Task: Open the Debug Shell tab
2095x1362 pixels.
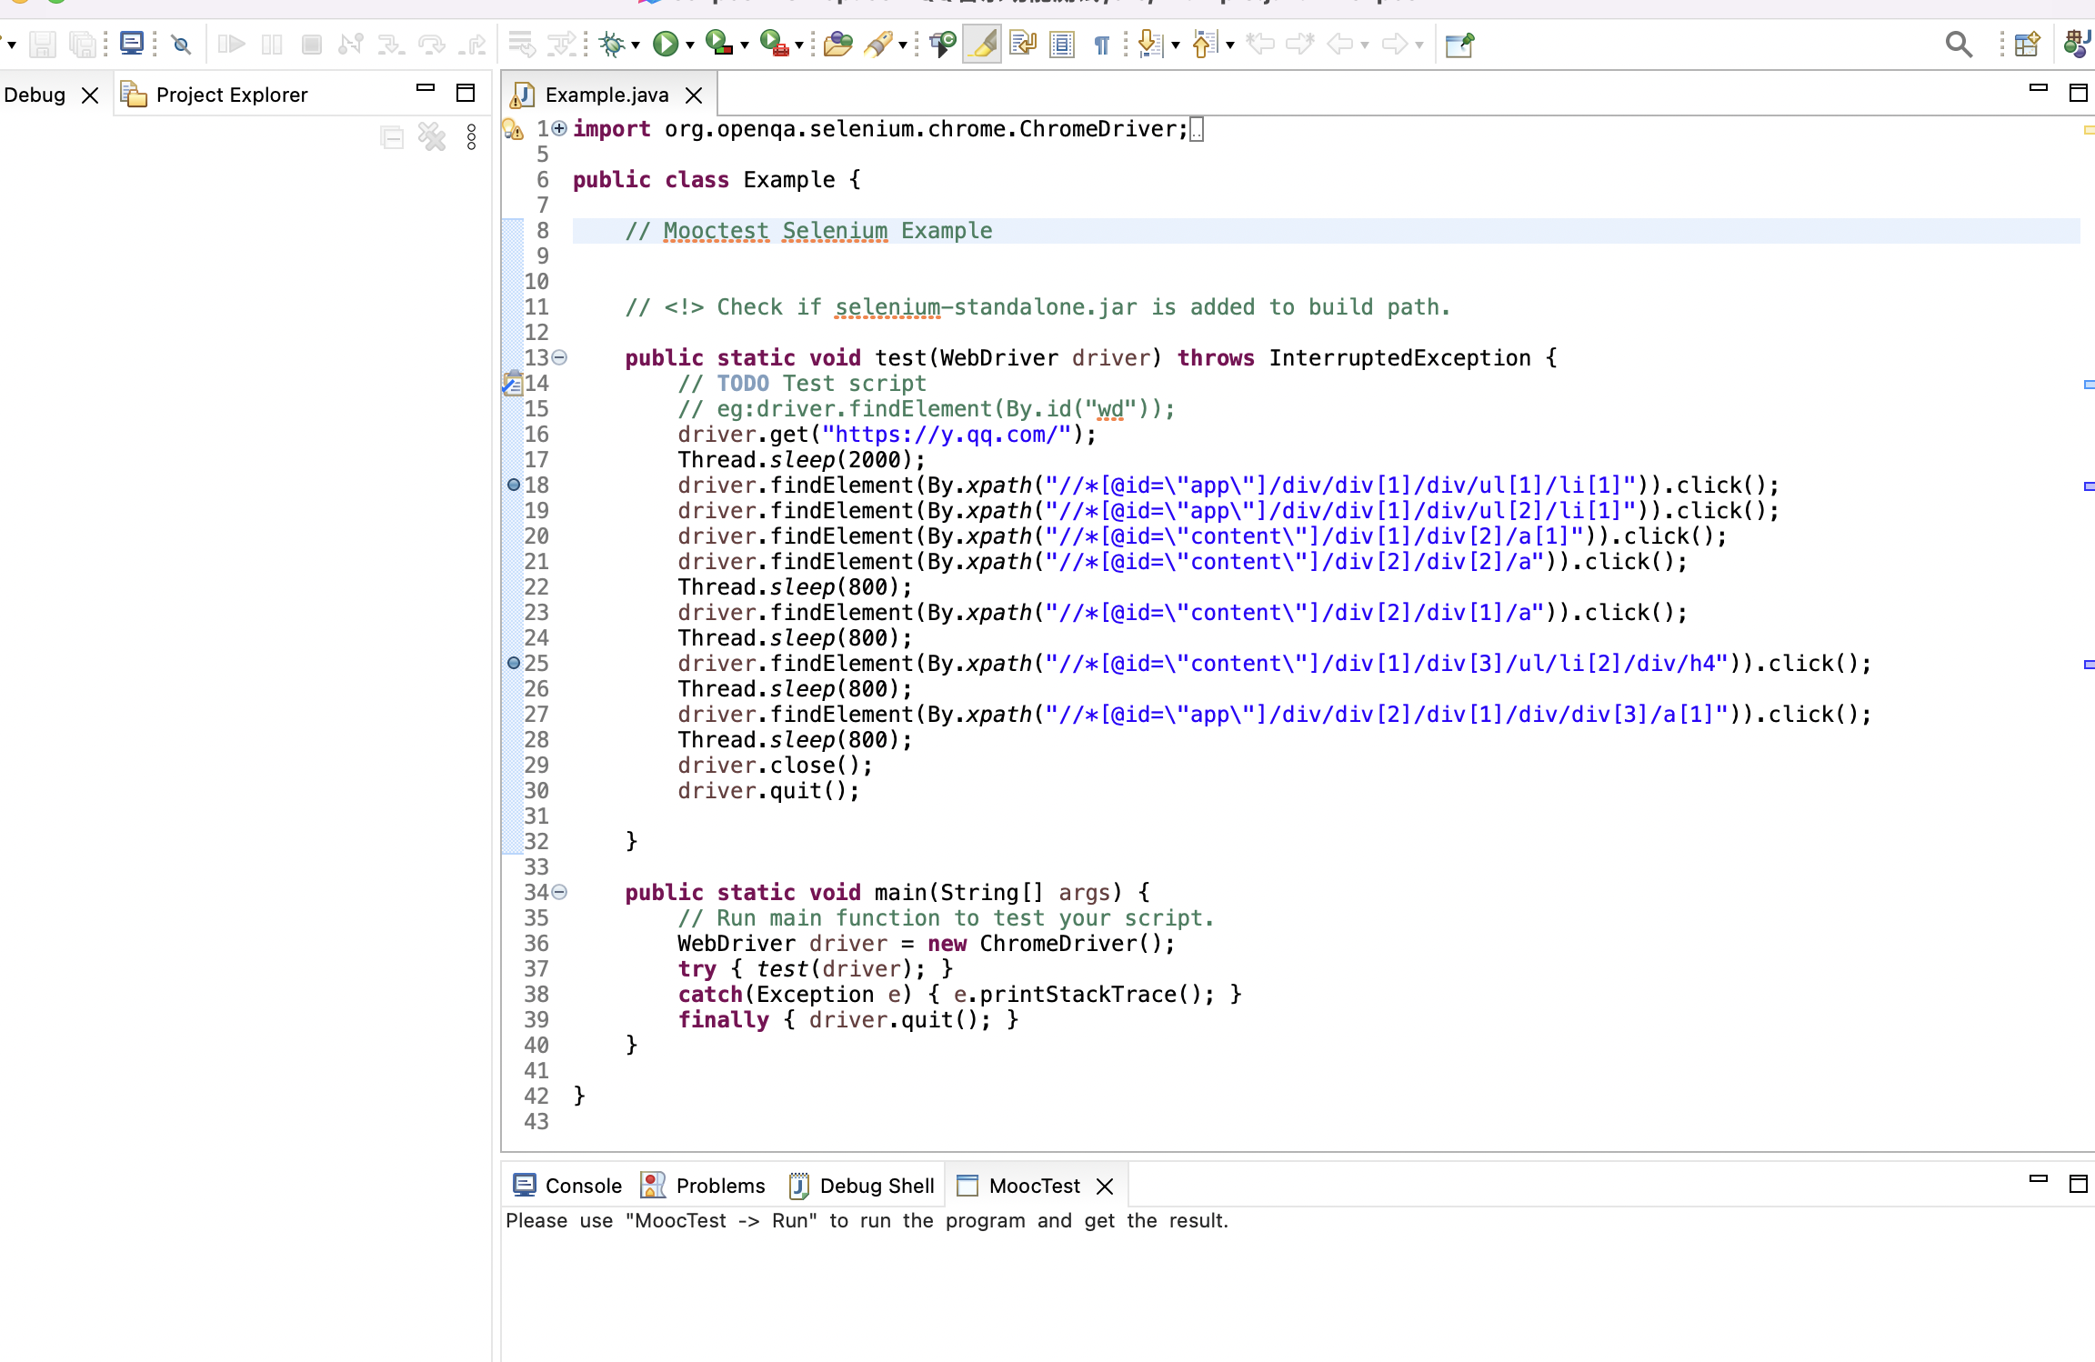Action: 861,1186
